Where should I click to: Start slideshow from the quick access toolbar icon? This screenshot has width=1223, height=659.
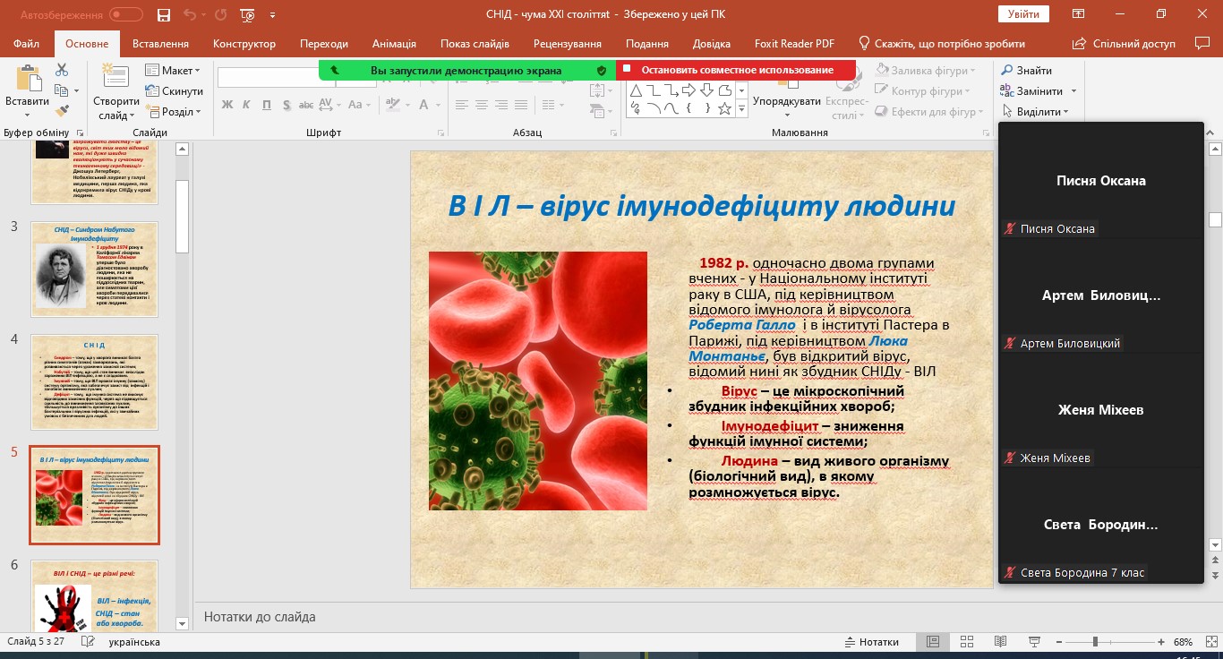(x=247, y=15)
